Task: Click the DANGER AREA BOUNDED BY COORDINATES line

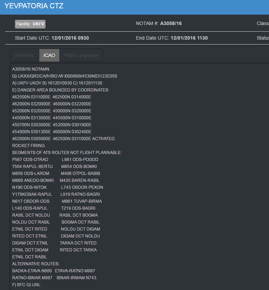Action: point(61,90)
